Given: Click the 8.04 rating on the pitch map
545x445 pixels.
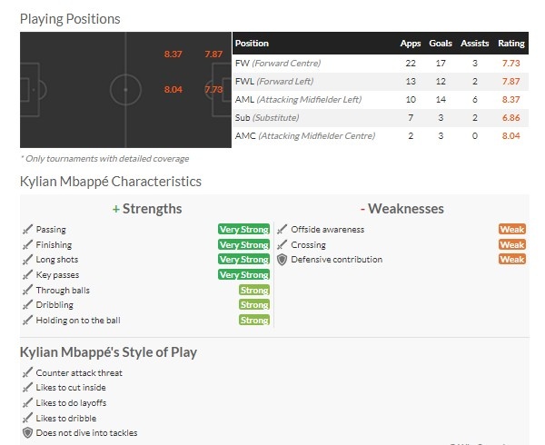Looking at the screenshot, I should [173, 90].
